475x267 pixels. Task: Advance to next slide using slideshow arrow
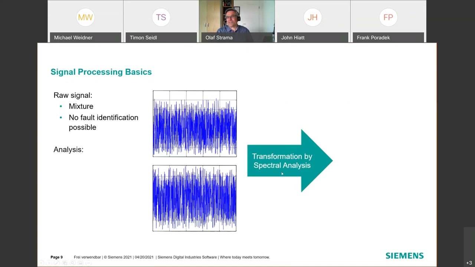tap(49, 263)
